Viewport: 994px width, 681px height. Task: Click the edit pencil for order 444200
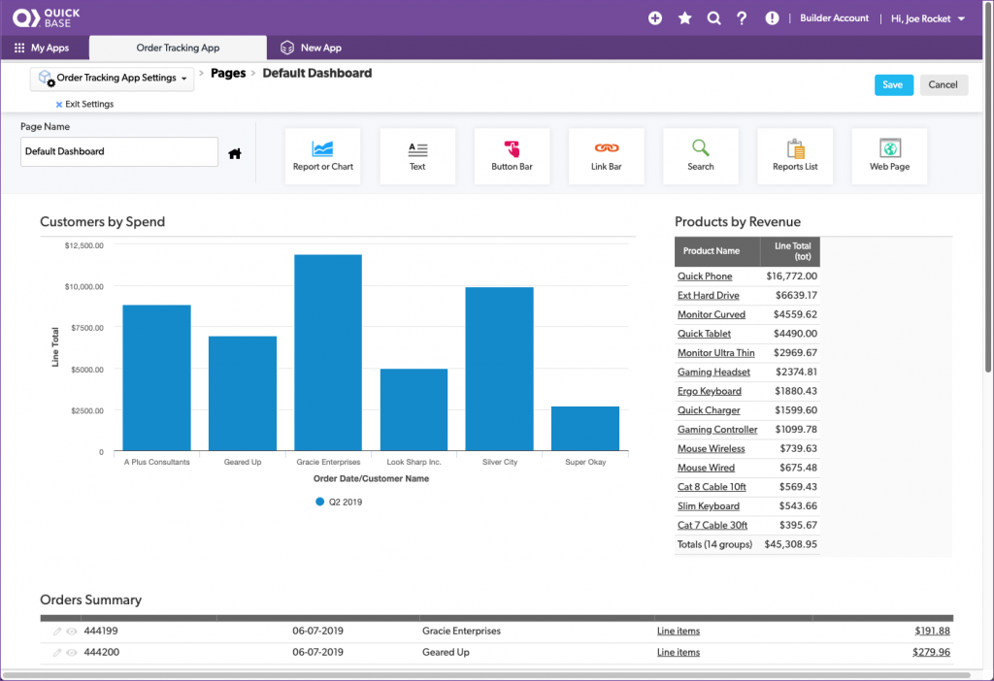(x=57, y=653)
